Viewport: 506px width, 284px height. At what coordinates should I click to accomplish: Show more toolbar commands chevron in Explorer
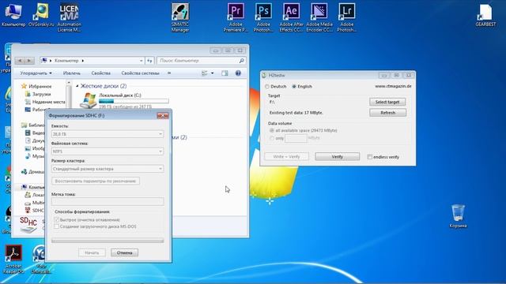click(169, 73)
